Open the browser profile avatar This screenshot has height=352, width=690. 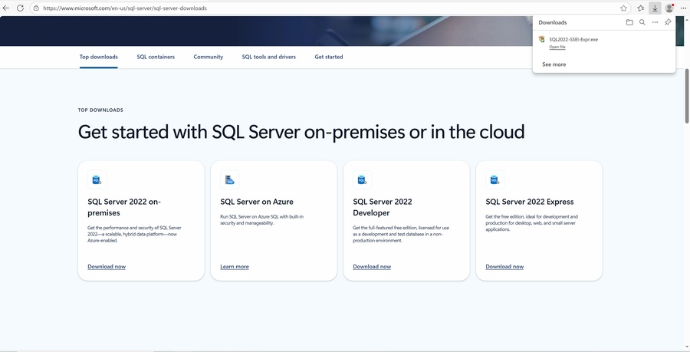(x=669, y=8)
